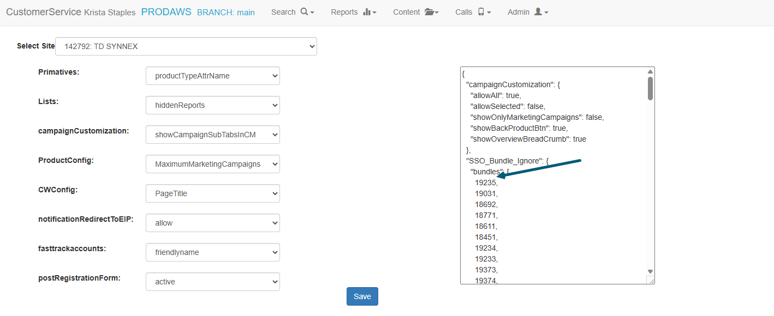
Task: Open the Select Site dropdown
Action: click(186, 46)
